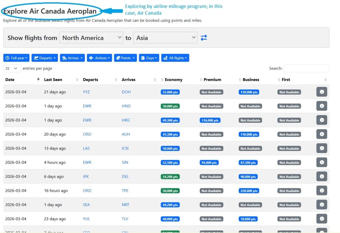Image resolution: width=340 pixels, height=233 pixels.
Task: Focus the table Search field
Action: click(306, 68)
